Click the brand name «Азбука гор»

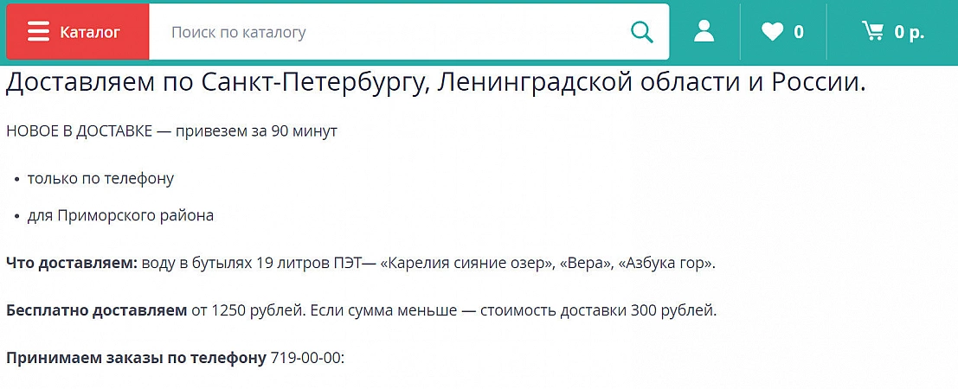tap(665, 262)
